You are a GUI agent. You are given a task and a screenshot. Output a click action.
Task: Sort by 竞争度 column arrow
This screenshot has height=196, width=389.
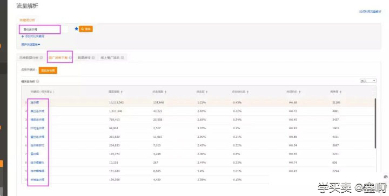pos(340,92)
